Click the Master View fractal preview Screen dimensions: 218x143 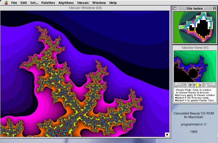(195, 66)
